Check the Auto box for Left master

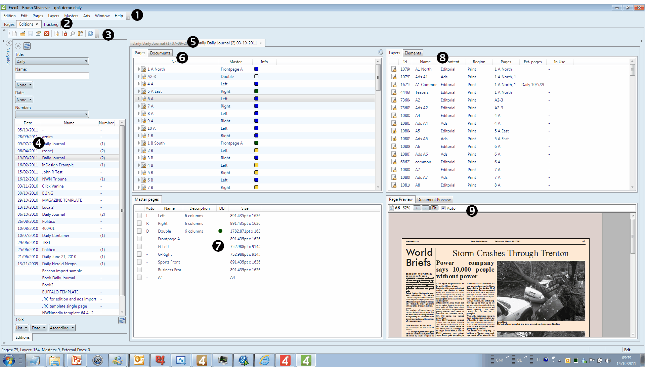(x=139, y=216)
